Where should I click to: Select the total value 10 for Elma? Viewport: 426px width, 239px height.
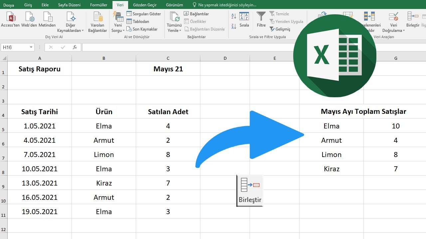(396, 126)
